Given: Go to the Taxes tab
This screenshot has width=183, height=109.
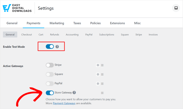Looking at the screenshot, I should coord(77,23).
